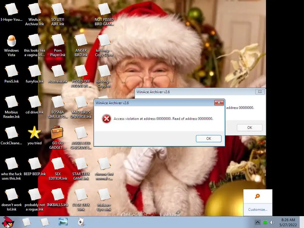Click second blank-page taskbar item before picture icon
This screenshot has height=228, width=304.
[x=45, y=222]
